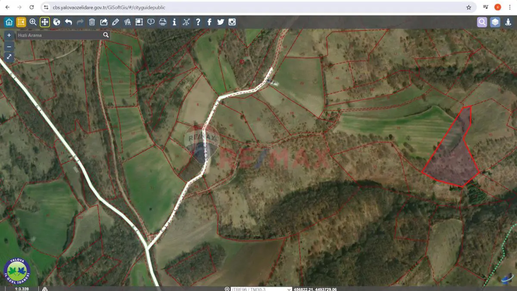Open help with the question mark icon
This screenshot has width=517, height=291.
[x=198, y=22]
